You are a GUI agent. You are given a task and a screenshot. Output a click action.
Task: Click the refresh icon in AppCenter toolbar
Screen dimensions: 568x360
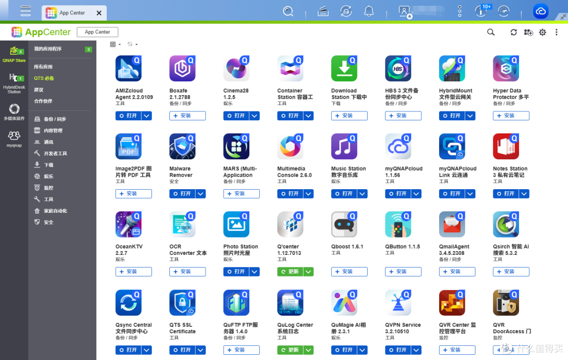[x=514, y=32]
